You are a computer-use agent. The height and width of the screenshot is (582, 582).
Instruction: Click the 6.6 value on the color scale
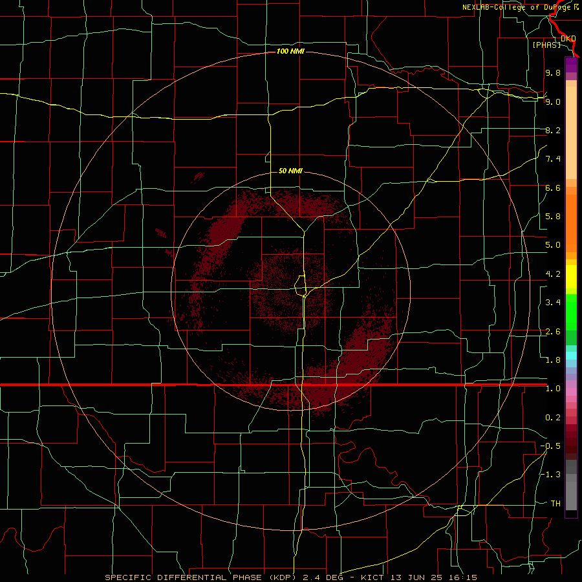553,188
